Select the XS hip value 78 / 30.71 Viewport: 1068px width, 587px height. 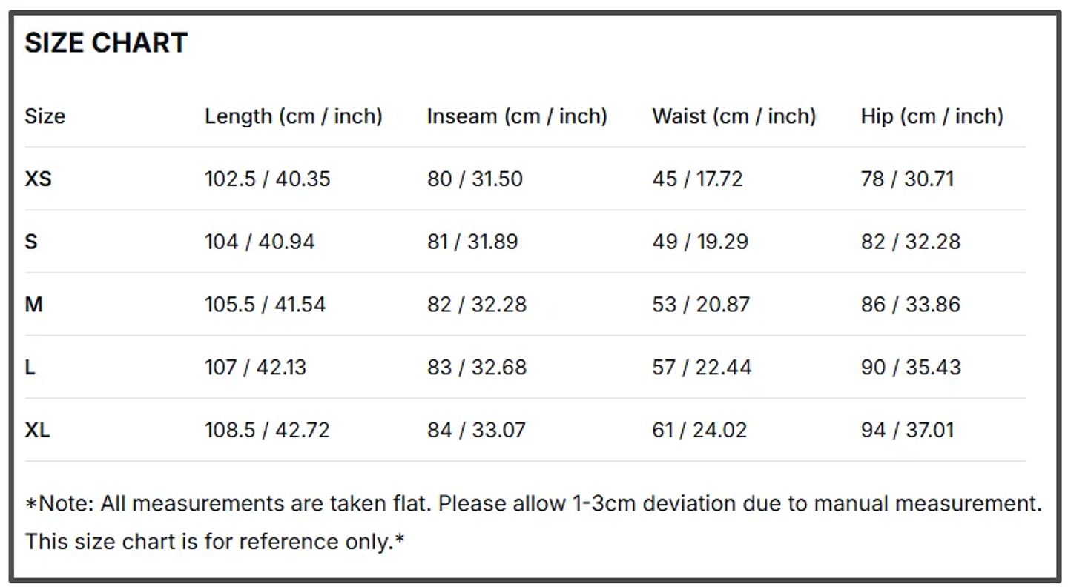(907, 179)
